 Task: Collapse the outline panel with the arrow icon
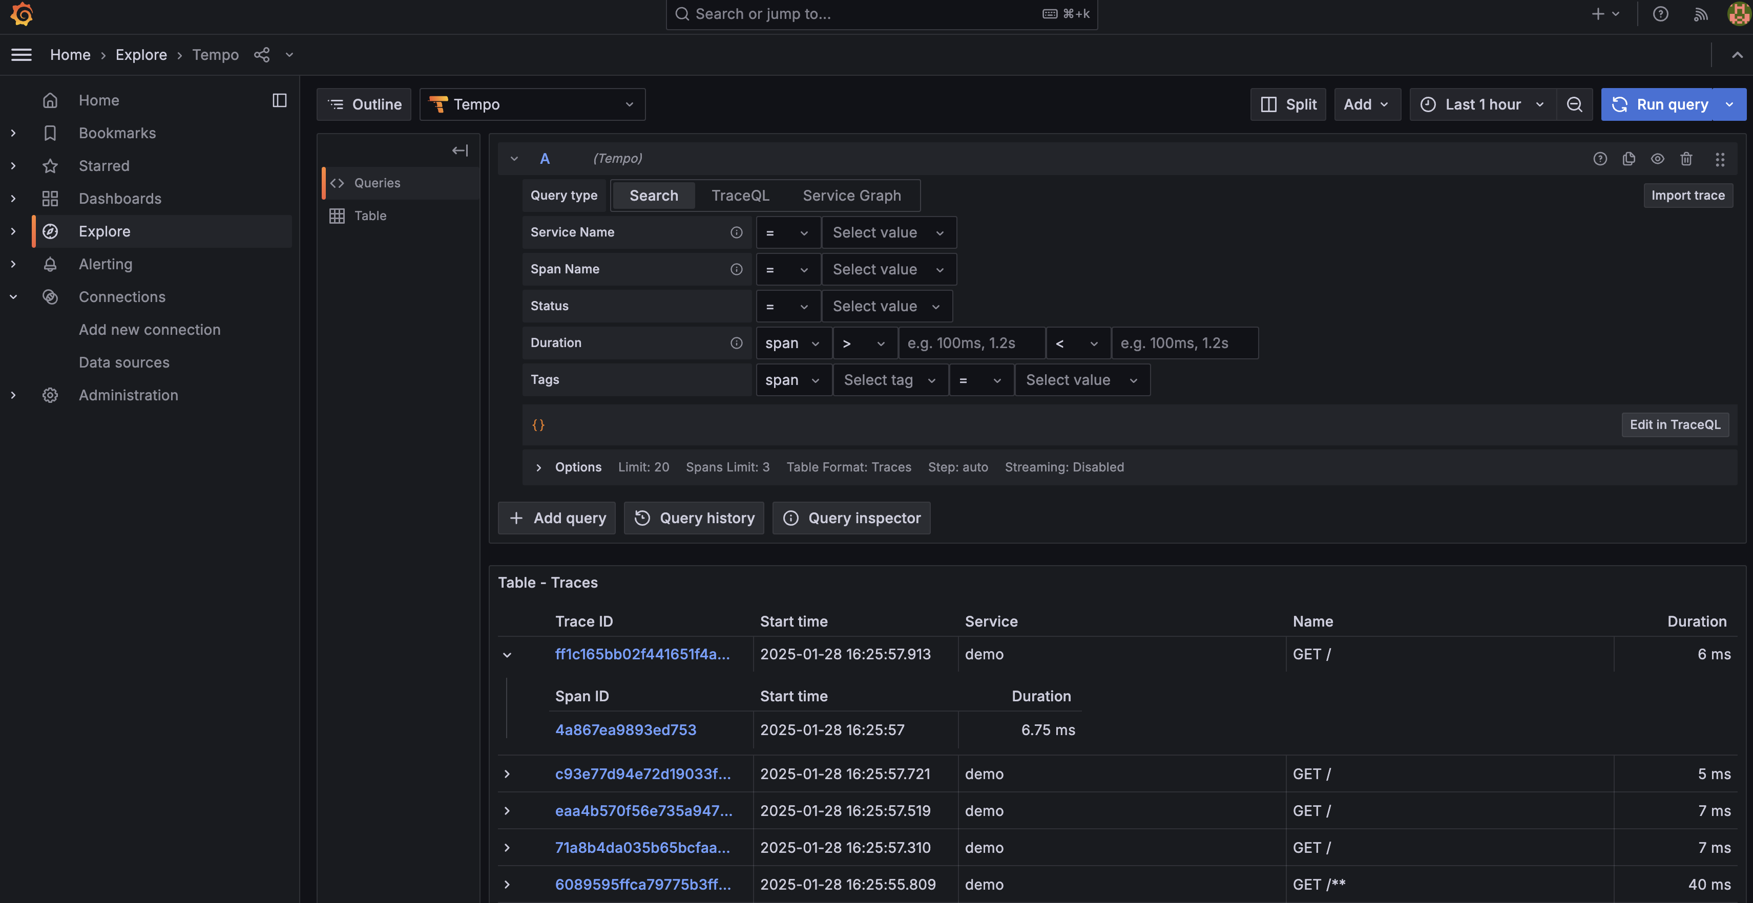(x=460, y=150)
